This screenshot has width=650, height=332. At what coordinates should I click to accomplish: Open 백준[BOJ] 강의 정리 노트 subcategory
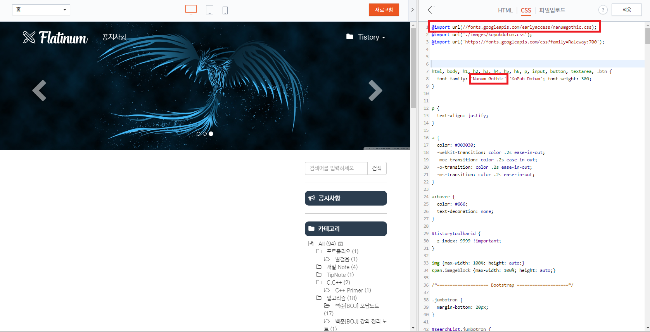361,321
